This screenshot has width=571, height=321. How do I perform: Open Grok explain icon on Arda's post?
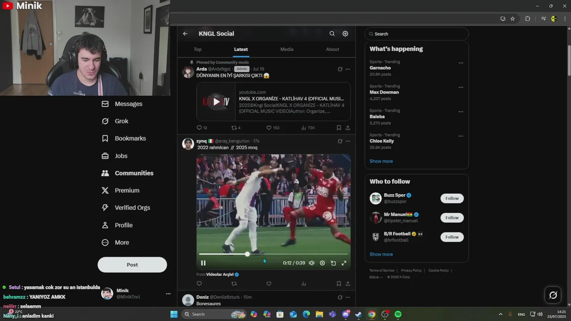coord(340,69)
